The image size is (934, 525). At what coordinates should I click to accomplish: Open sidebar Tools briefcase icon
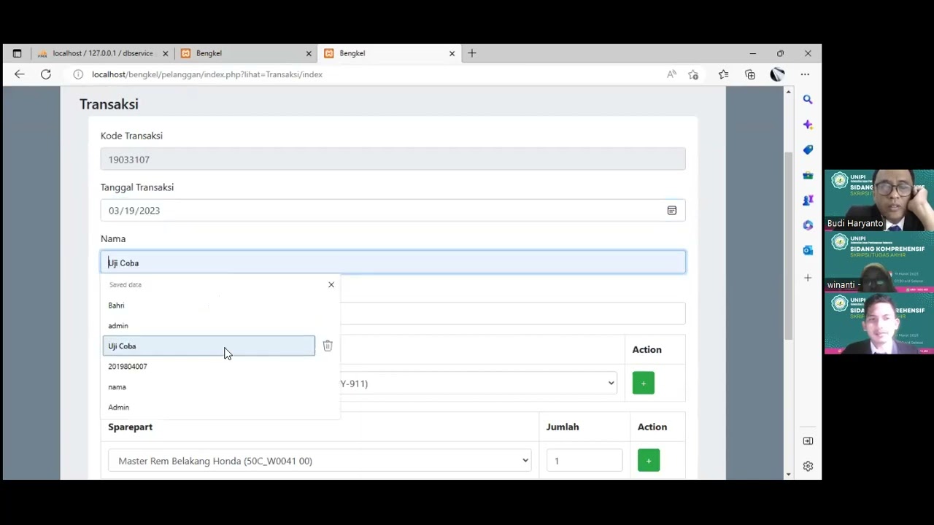(808, 175)
